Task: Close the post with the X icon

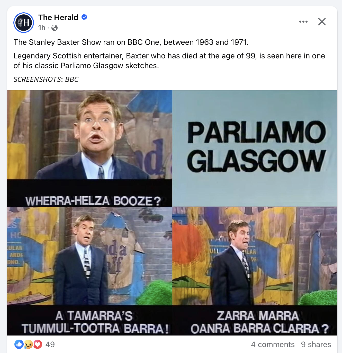Action: 322,22
